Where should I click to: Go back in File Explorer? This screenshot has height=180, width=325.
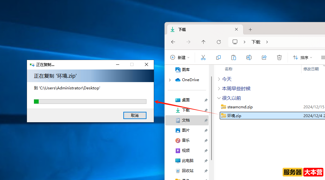pyautogui.click(x=173, y=42)
